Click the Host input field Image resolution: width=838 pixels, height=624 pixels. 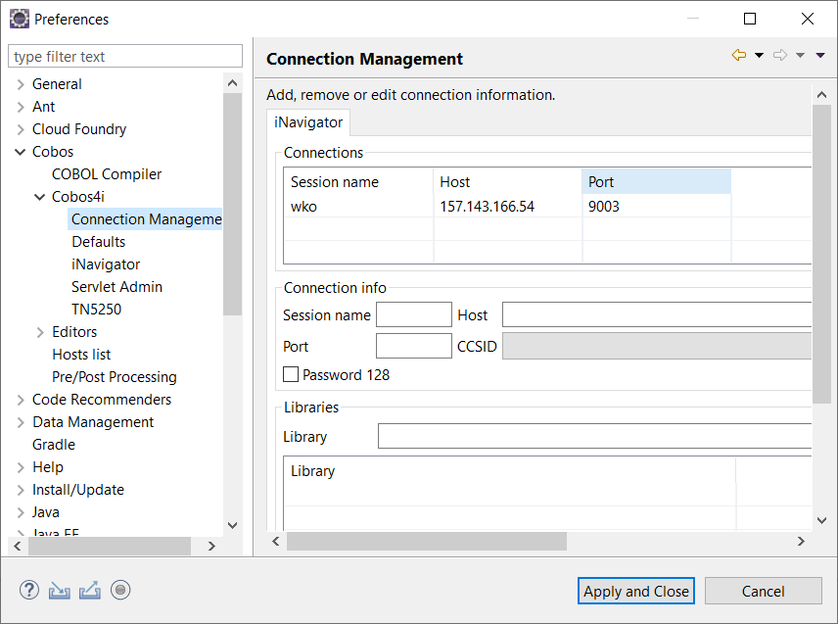click(x=657, y=314)
